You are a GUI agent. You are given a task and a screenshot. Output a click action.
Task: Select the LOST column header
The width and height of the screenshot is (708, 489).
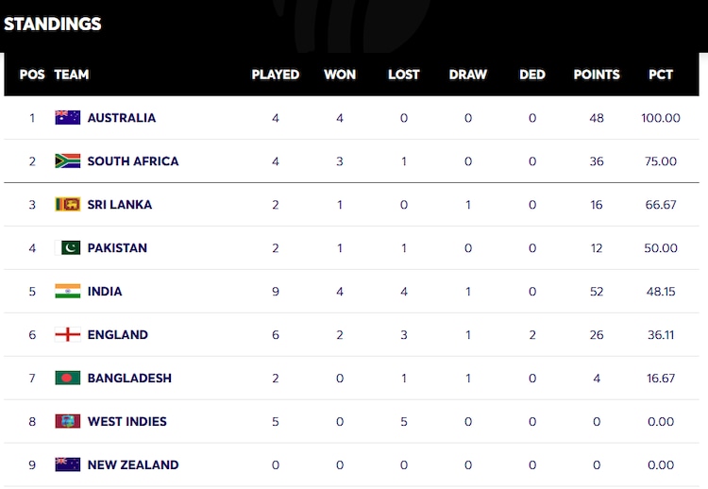[x=404, y=75]
